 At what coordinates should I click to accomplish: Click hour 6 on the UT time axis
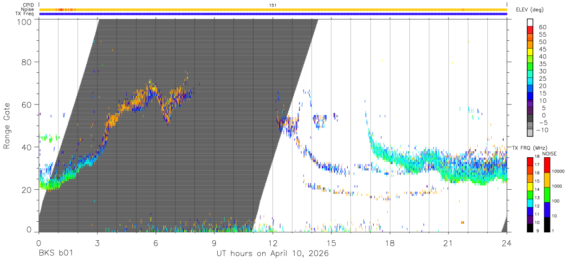(x=155, y=243)
